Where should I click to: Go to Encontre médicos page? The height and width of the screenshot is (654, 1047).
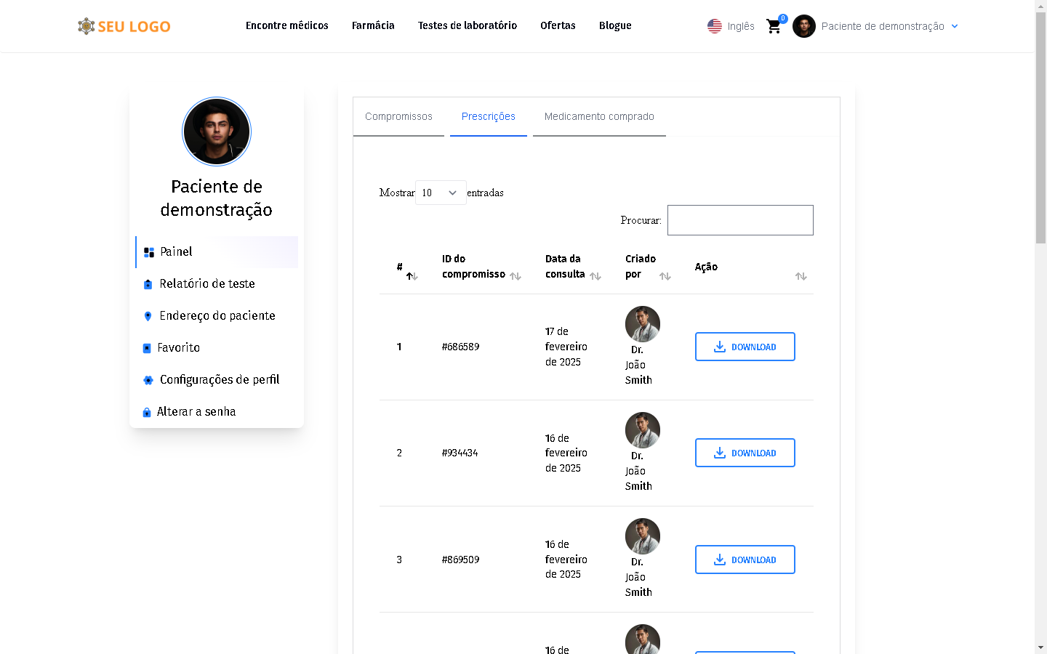pos(287,25)
